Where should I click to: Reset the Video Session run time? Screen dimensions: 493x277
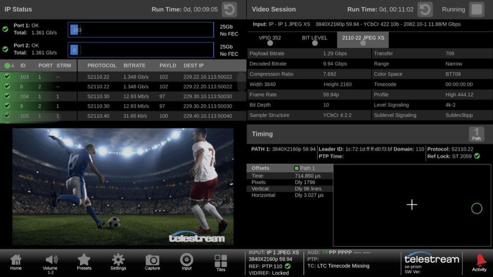[425, 9]
